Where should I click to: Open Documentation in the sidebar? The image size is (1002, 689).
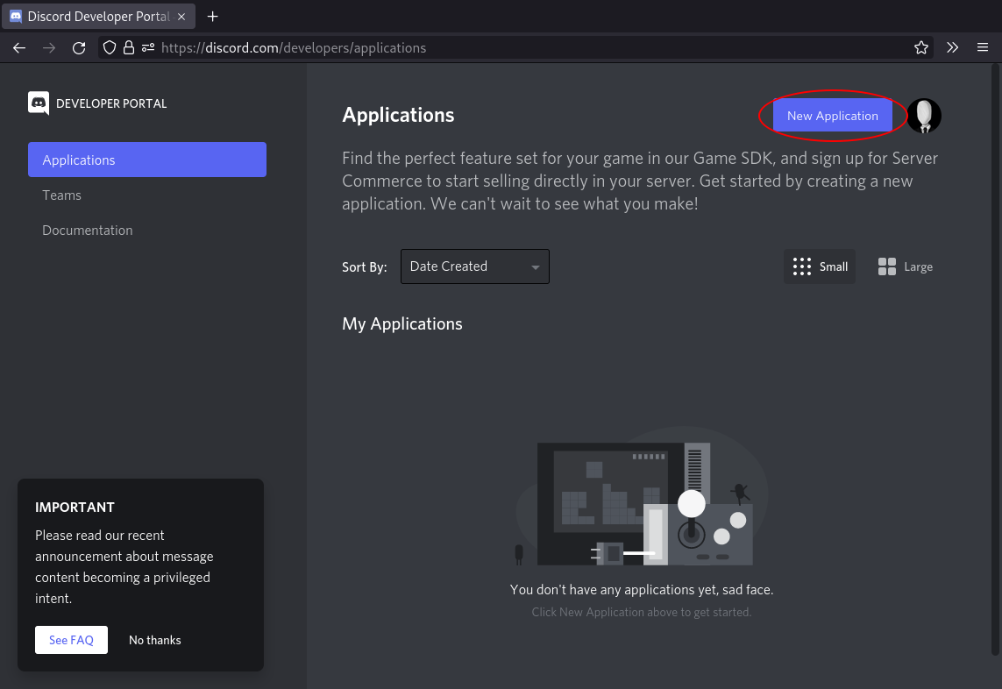click(x=88, y=230)
